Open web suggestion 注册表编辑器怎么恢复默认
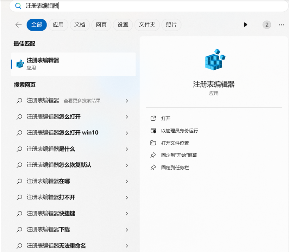This screenshot has height=252, width=289. click(x=59, y=165)
